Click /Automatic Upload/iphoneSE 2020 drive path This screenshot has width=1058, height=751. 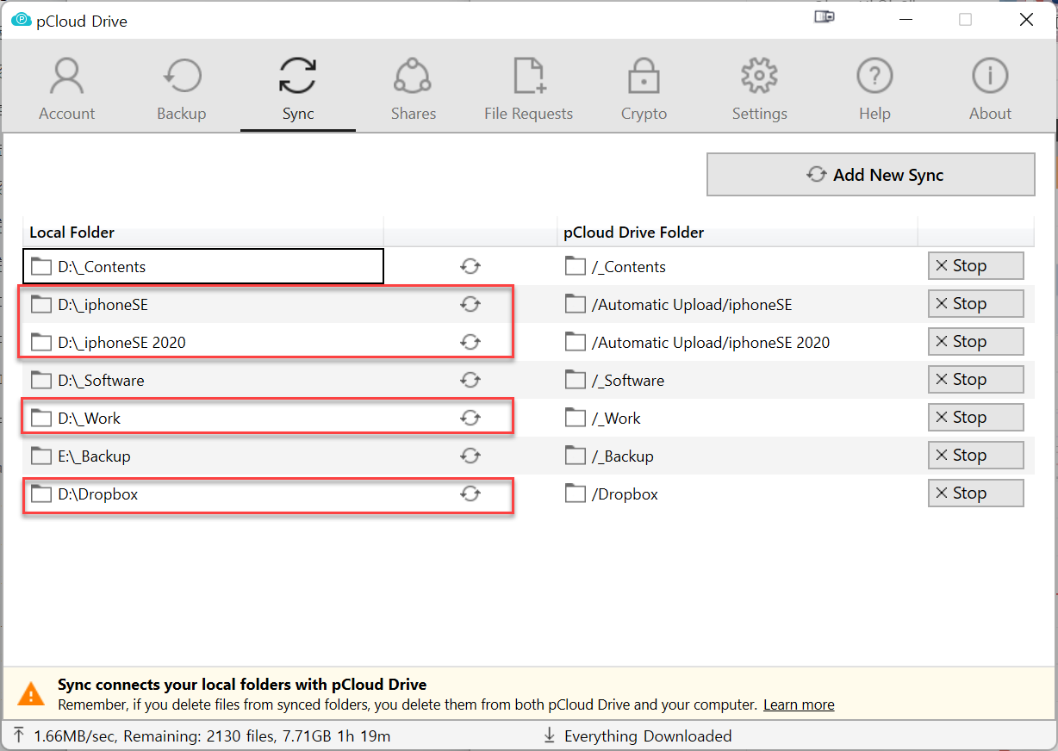click(711, 342)
